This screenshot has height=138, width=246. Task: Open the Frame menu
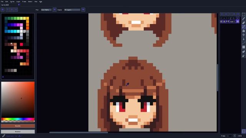coord(24,2)
